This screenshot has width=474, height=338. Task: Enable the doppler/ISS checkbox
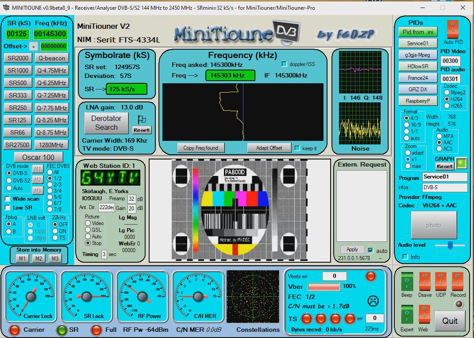[284, 64]
